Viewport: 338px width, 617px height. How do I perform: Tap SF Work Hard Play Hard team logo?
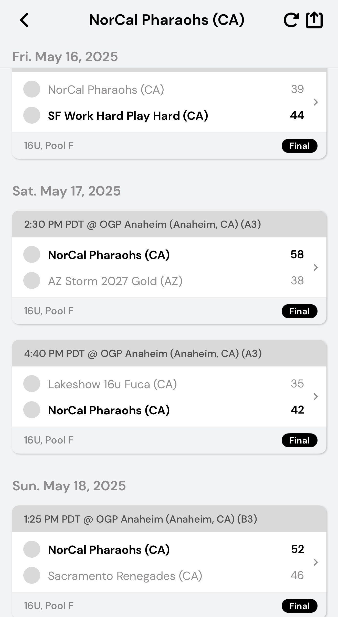tap(32, 115)
